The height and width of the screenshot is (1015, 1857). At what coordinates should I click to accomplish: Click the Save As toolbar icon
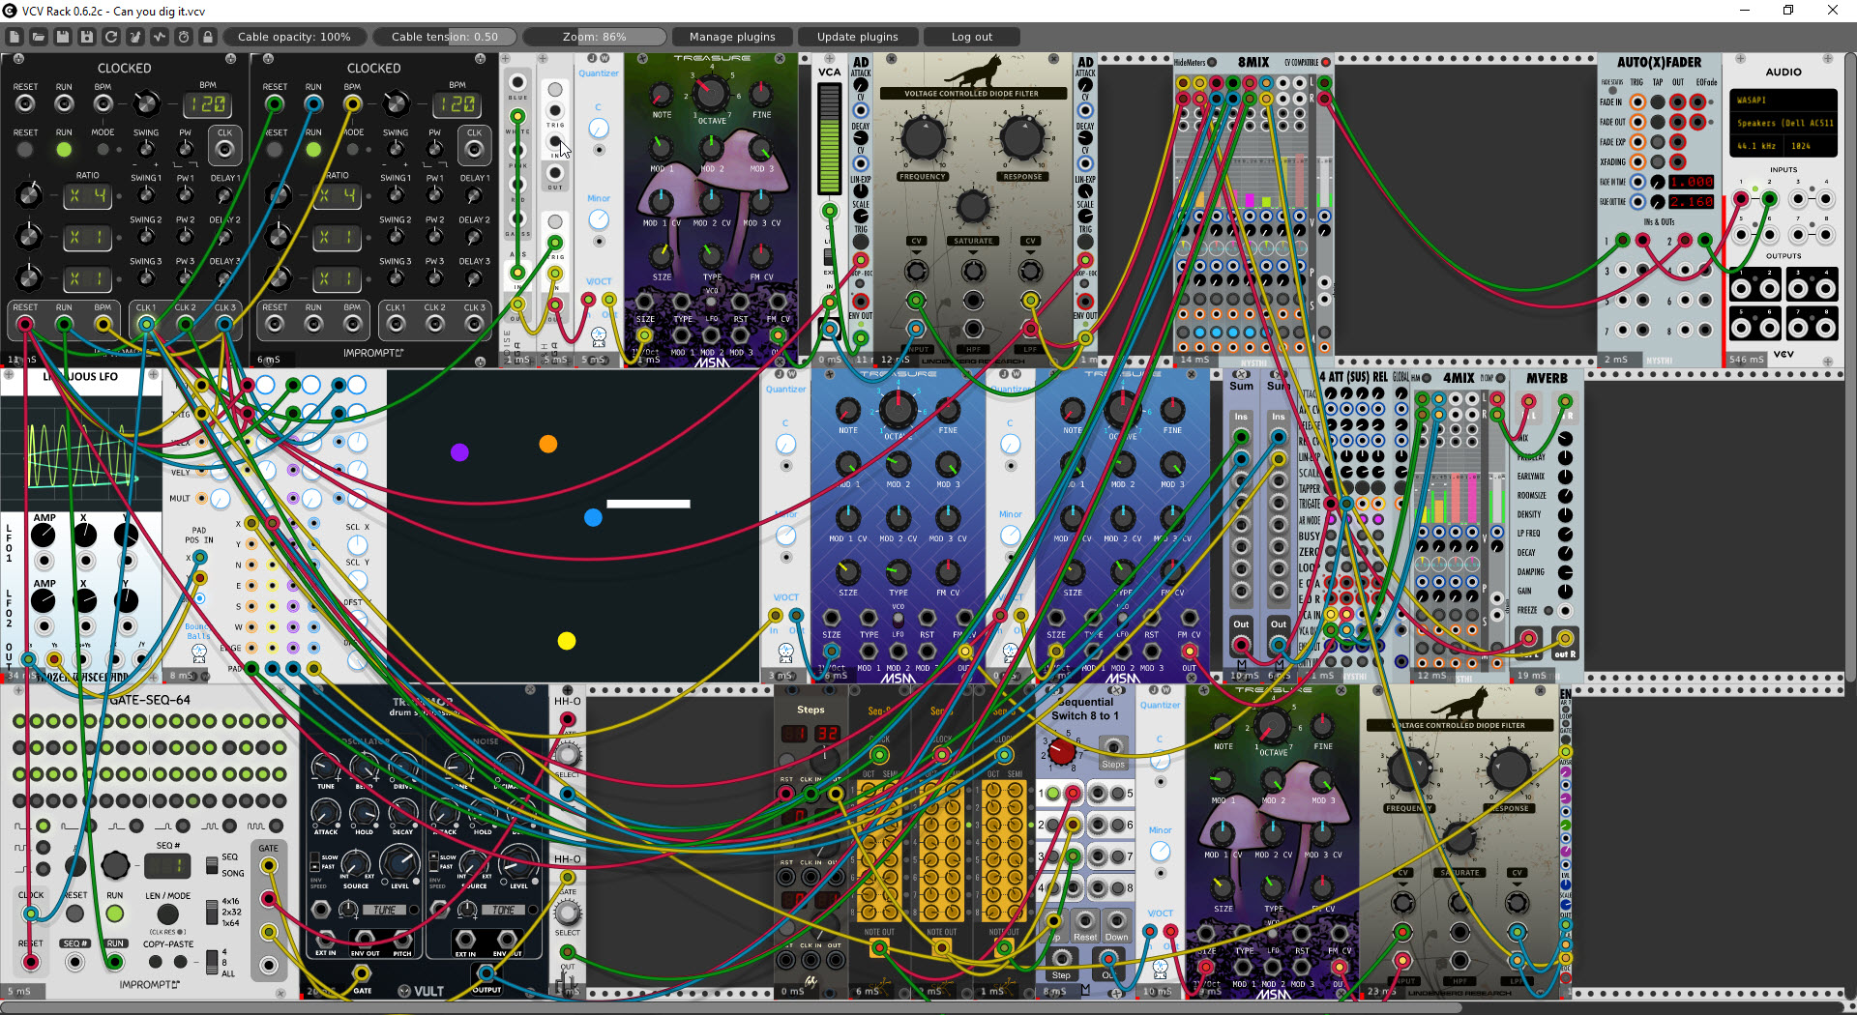pos(87,37)
